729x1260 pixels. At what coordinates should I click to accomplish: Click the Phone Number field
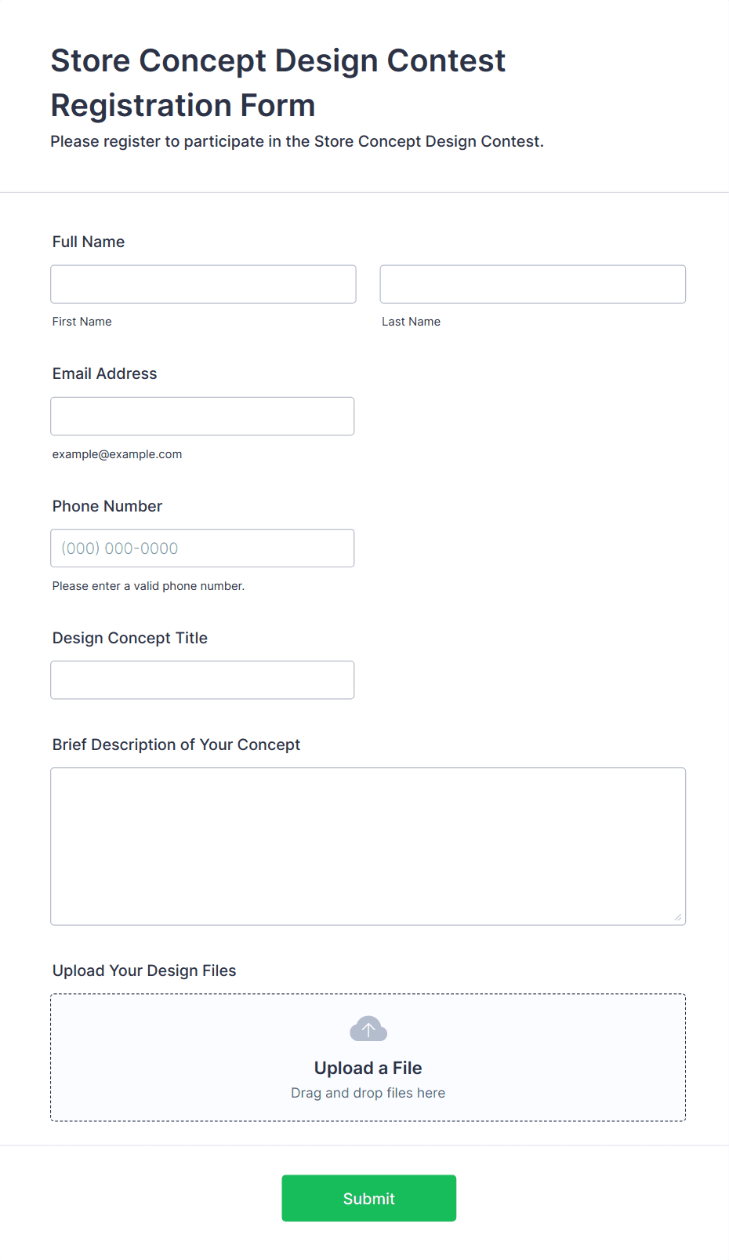tap(202, 548)
